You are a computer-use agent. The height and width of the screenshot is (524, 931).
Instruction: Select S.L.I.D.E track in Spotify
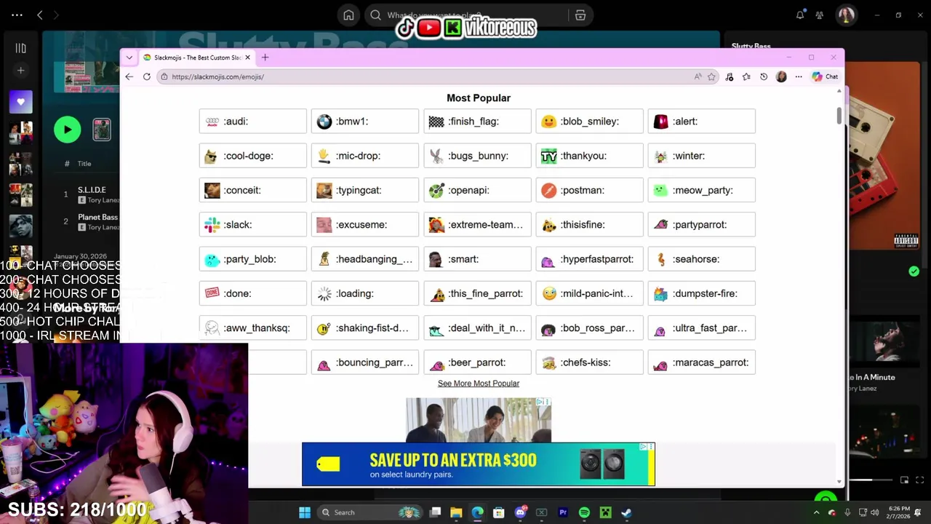[x=92, y=190]
